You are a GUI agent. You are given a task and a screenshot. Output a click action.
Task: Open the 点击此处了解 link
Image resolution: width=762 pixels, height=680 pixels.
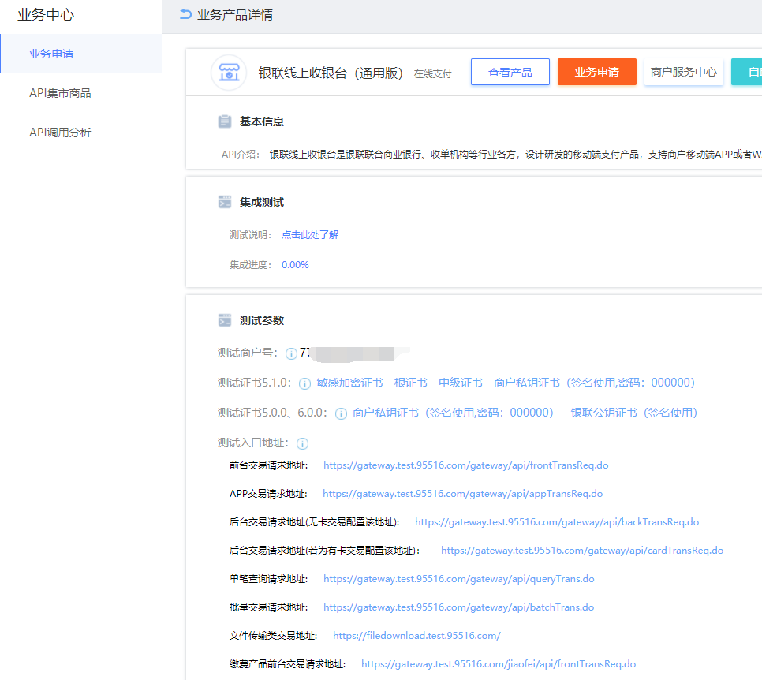click(x=310, y=235)
